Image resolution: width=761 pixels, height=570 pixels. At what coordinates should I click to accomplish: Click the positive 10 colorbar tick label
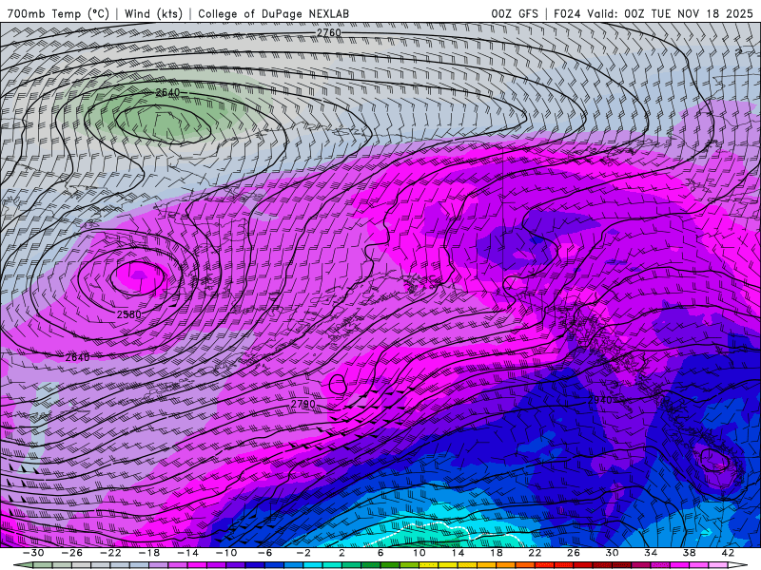419,553
